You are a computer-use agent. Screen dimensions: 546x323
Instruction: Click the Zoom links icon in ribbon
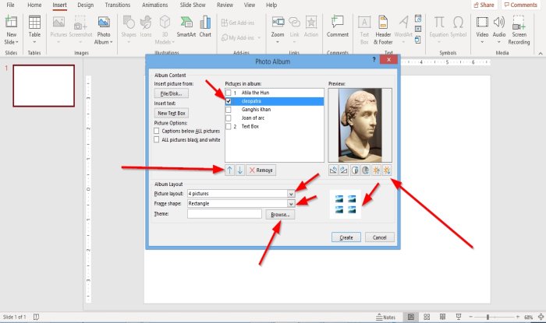pyautogui.click(x=278, y=23)
